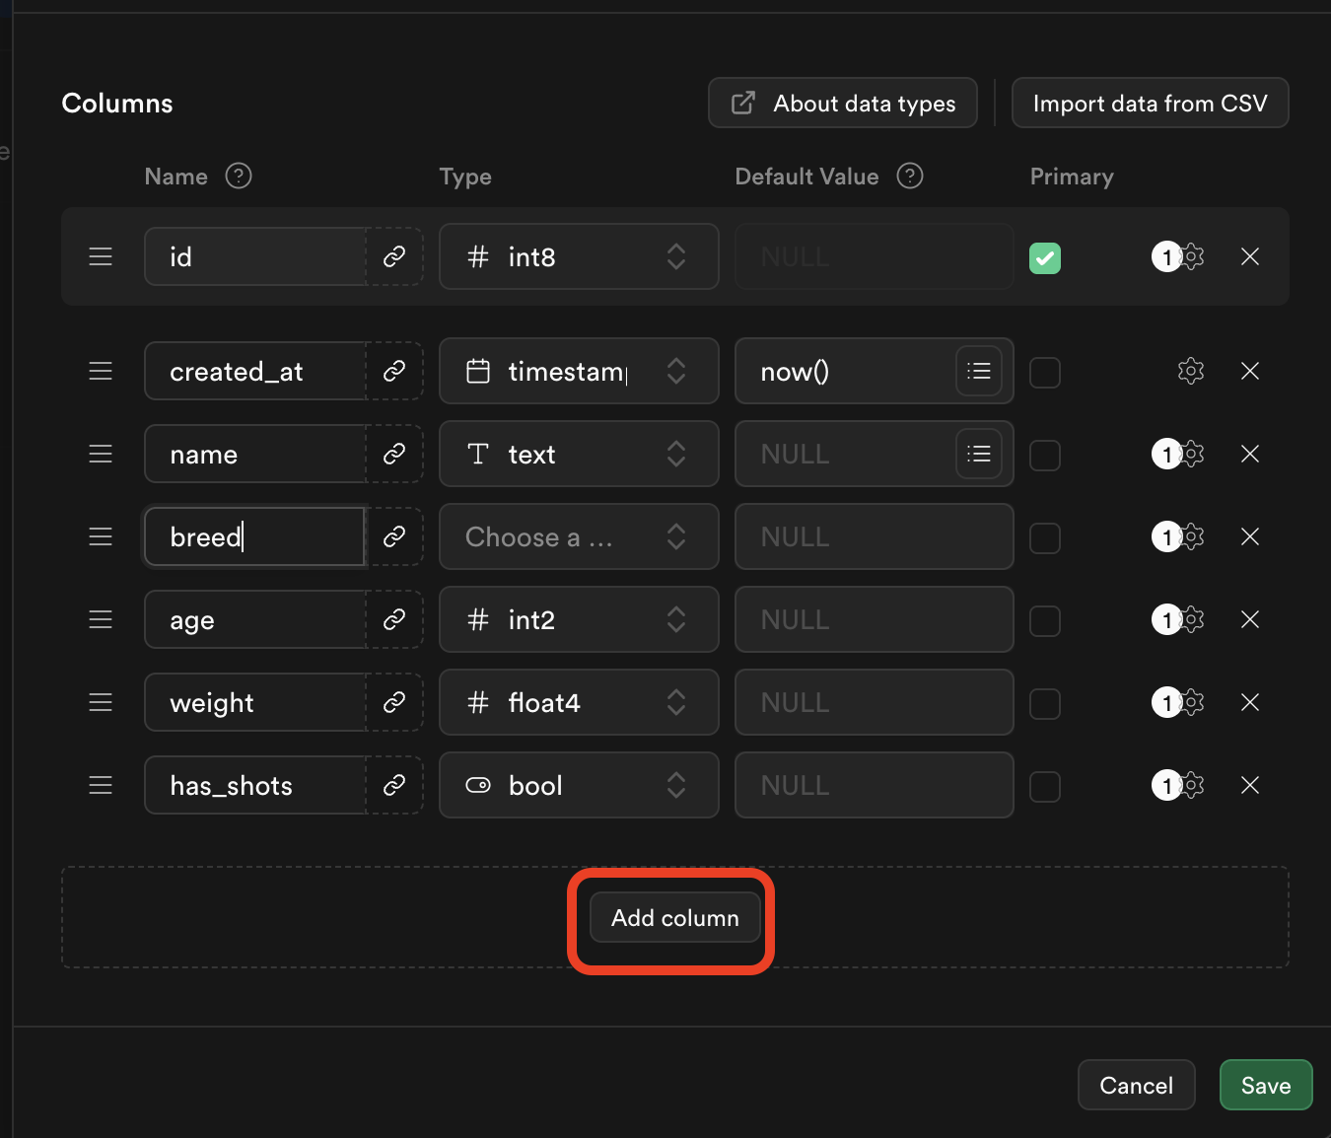Open the settings gear for created_at column
Viewport: 1331px width, 1138px height.
pyautogui.click(x=1190, y=371)
